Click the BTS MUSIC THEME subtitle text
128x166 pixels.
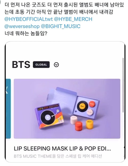point(58,156)
